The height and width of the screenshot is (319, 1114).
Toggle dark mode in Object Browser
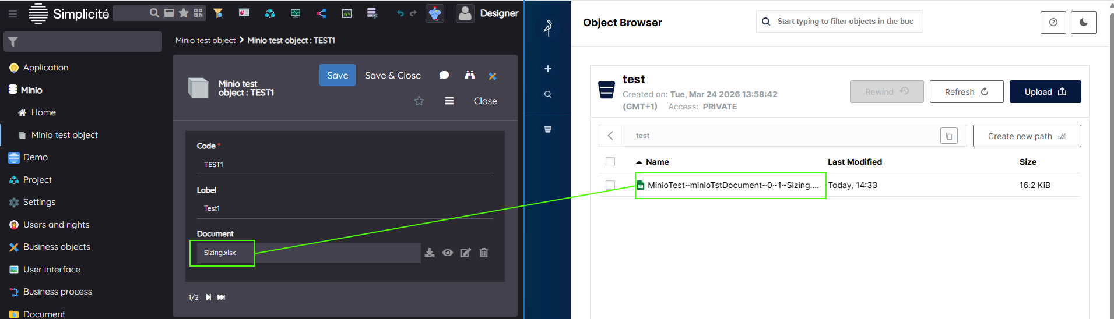[x=1083, y=22]
